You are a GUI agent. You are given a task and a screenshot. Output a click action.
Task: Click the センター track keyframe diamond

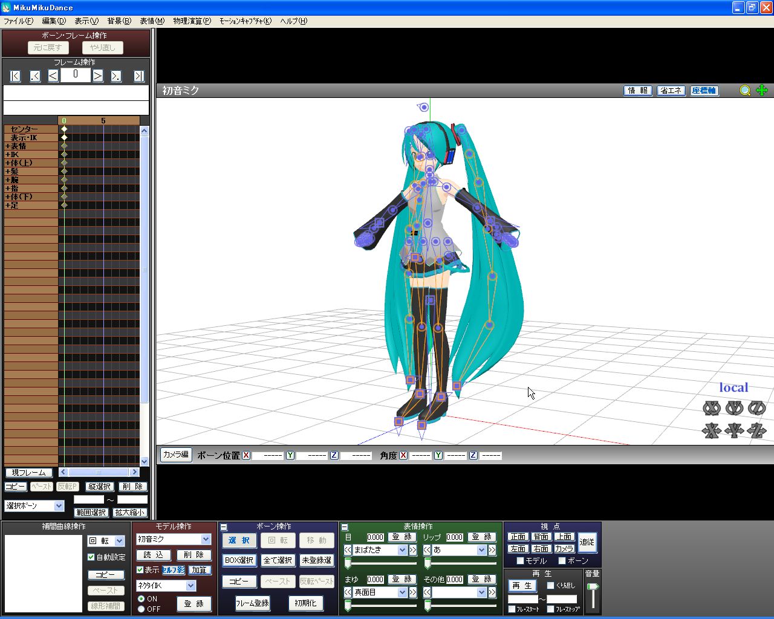(64, 129)
